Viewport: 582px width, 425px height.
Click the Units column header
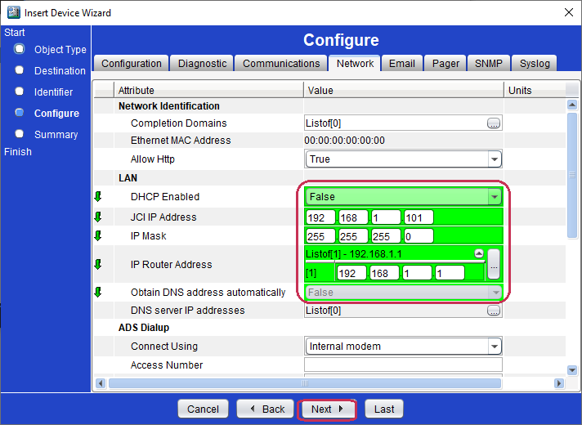535,90
